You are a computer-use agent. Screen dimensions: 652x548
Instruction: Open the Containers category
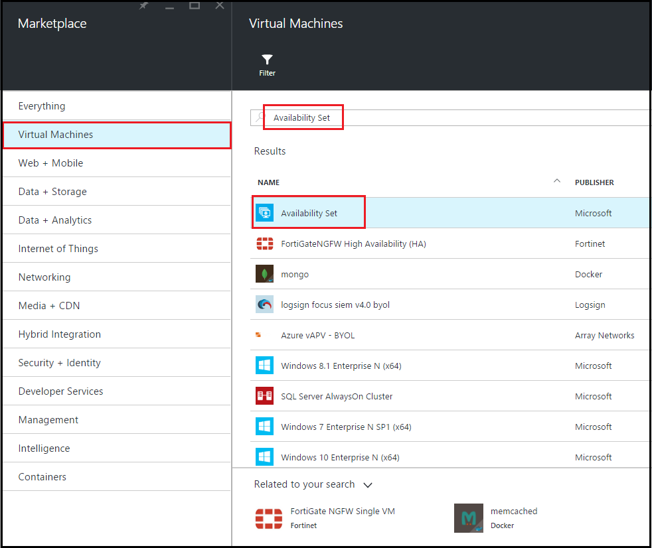[117, 477]
